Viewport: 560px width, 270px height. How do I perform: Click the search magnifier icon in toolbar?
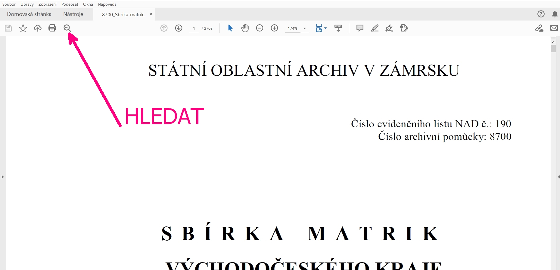click(67, 28)
